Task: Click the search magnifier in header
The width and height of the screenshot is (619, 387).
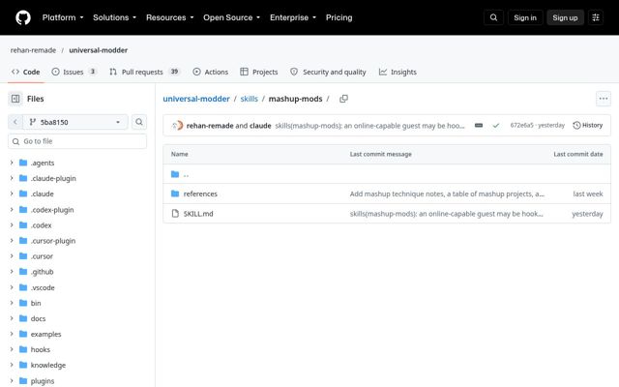Action: [x=493, y=17]
